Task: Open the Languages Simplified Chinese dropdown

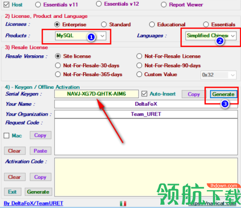Action: click(211, 36)
